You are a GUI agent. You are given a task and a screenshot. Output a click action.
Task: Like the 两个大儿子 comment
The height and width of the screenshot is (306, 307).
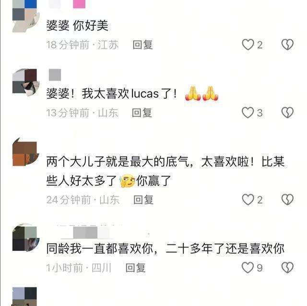(248, 200)
